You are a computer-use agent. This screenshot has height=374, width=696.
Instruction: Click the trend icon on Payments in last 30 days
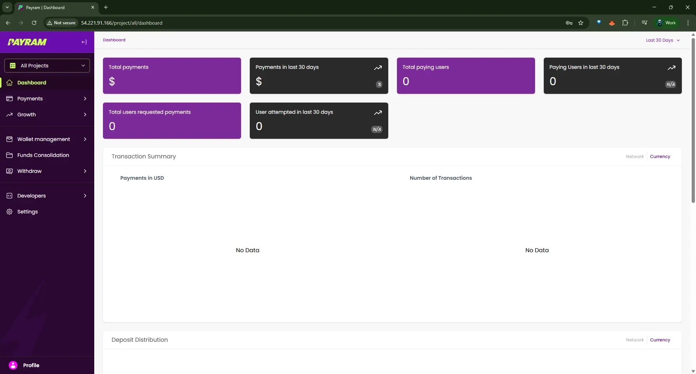378,67
